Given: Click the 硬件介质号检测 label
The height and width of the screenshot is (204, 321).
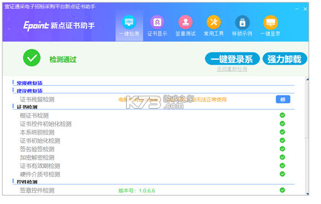Looking at the screenshot, I should point(40,175).
